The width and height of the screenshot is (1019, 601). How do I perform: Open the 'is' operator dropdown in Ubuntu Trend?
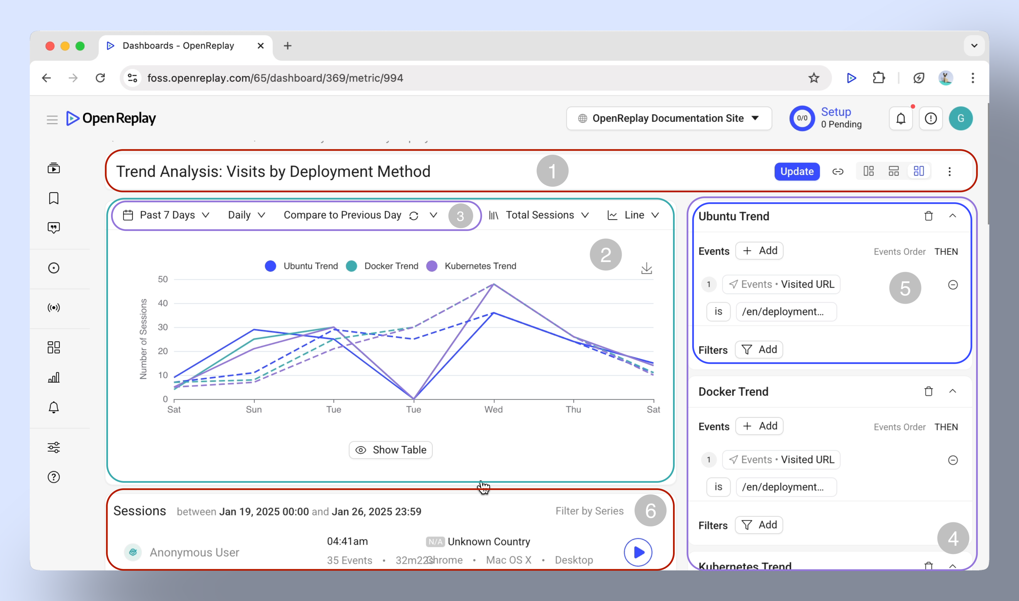pos(718,311)
